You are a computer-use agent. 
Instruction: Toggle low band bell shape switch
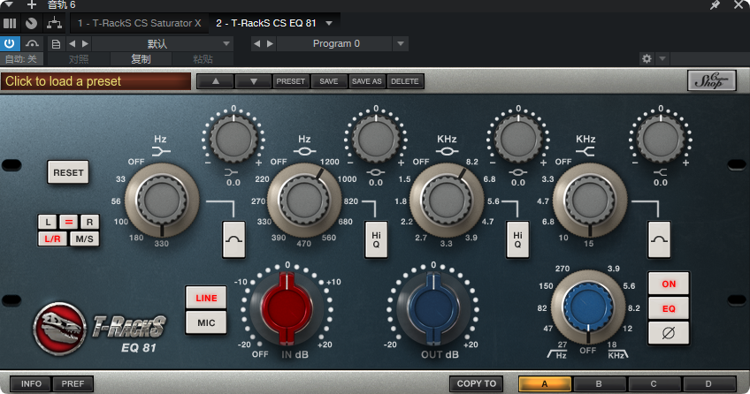click(233, 239)
